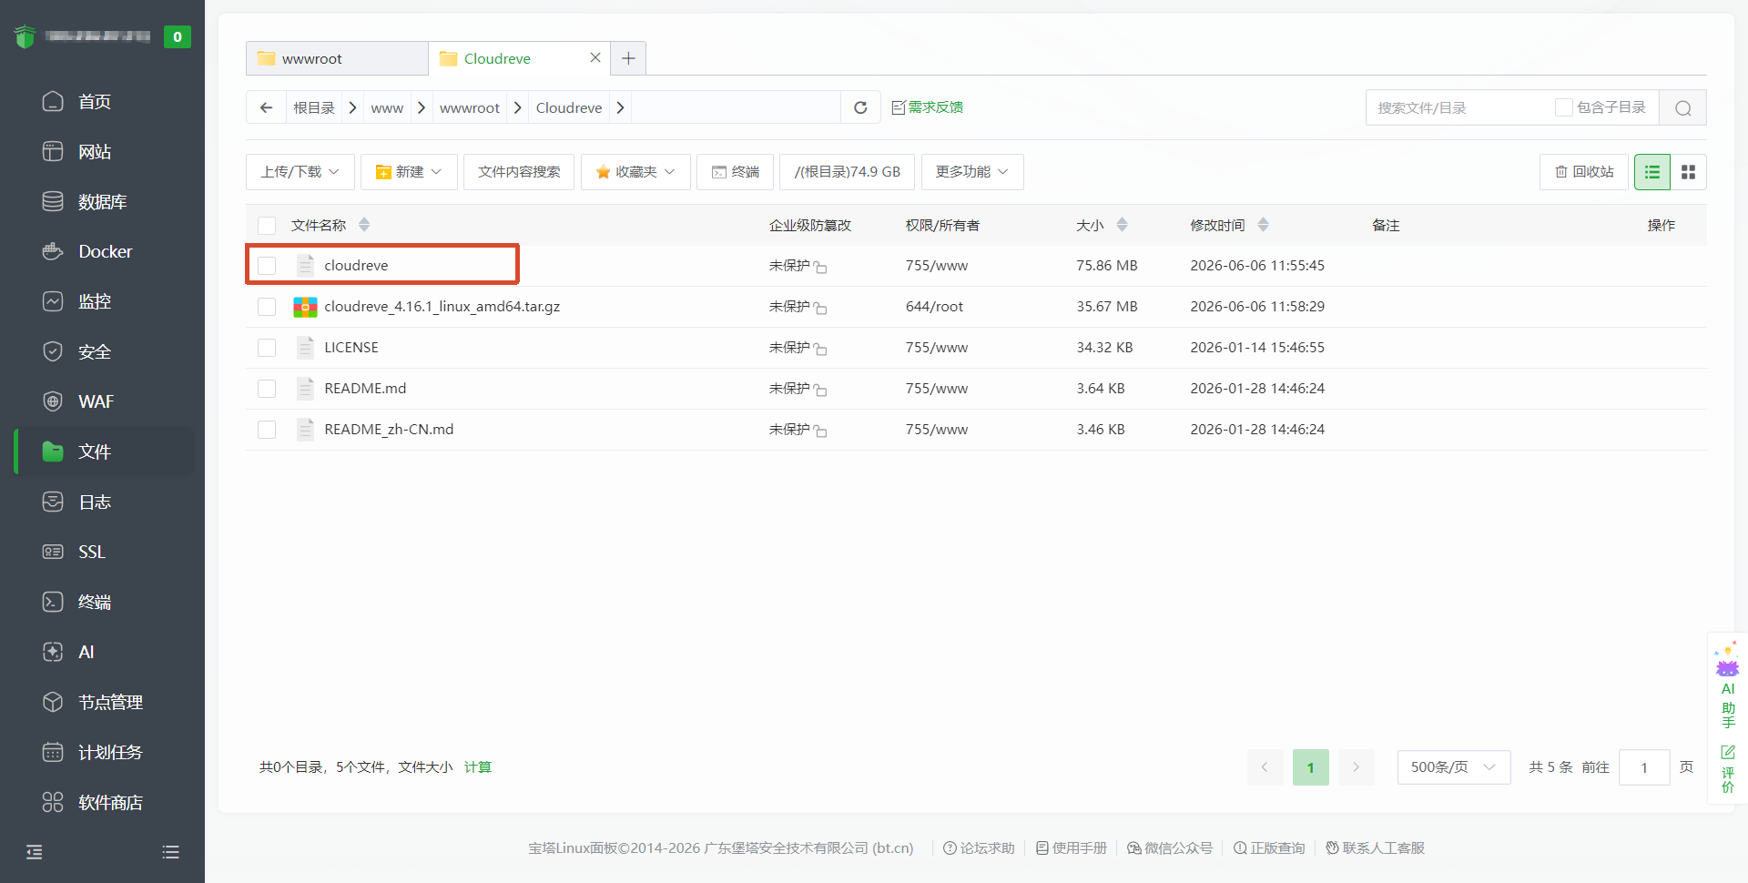Expand chevron after www in path
This screenshot has width=1748, height=883.
(422, 107)
